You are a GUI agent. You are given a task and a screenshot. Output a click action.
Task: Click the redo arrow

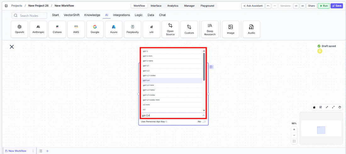click(275, 6)
